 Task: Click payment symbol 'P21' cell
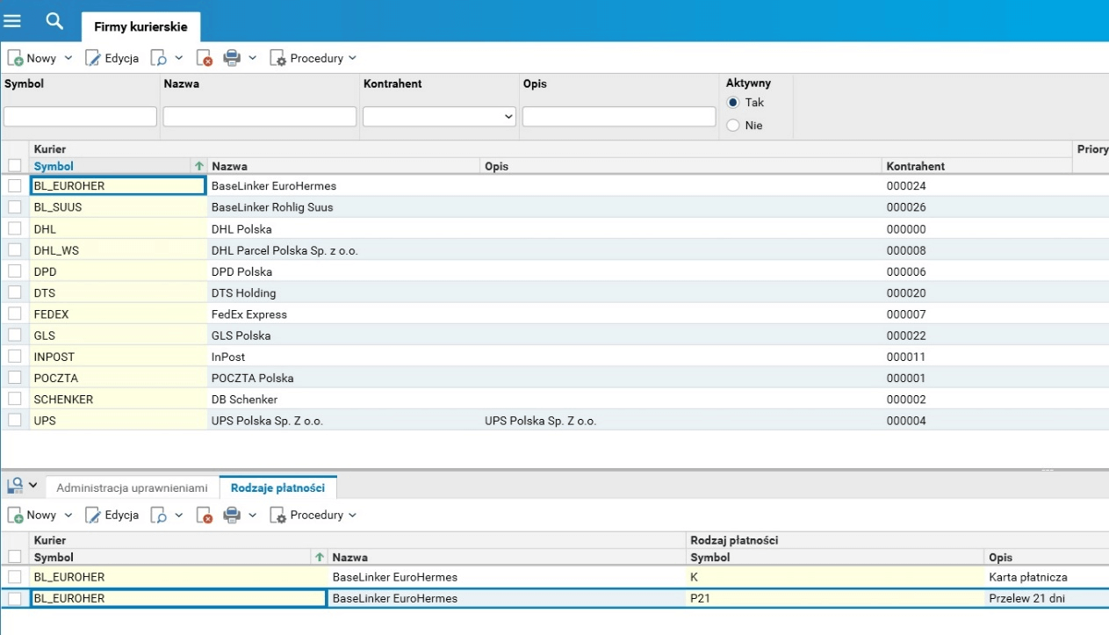point(836,598)
